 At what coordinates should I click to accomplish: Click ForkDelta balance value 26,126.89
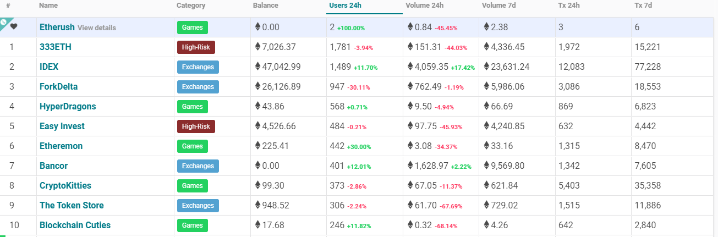pos(282,87)
